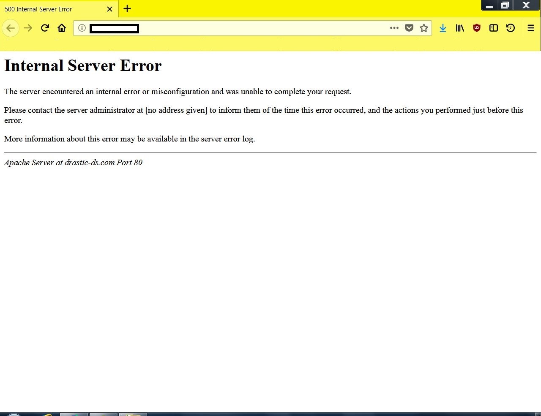Open the browser home page

point(62,28)
